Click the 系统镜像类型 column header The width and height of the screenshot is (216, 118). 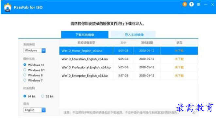[x=86, y=42]
